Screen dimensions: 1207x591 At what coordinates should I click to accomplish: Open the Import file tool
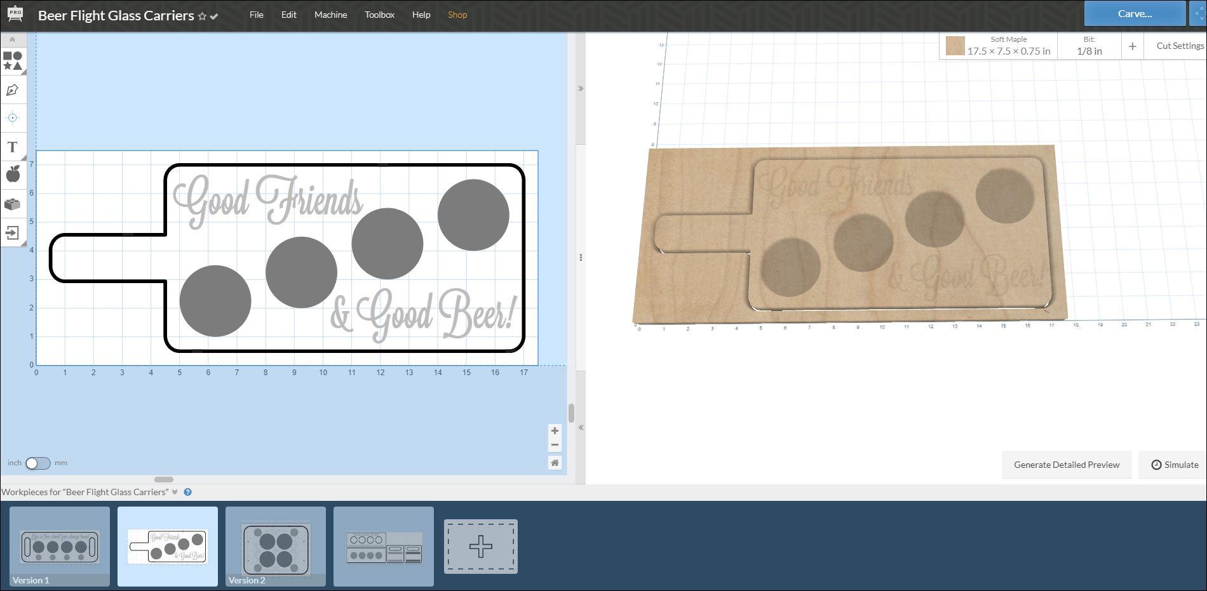click(x=13, y=232)
